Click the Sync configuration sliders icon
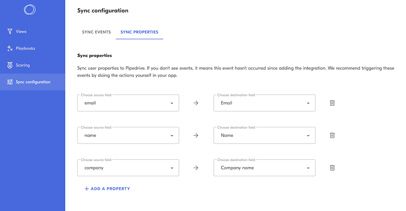 click(x=10, y=82)
